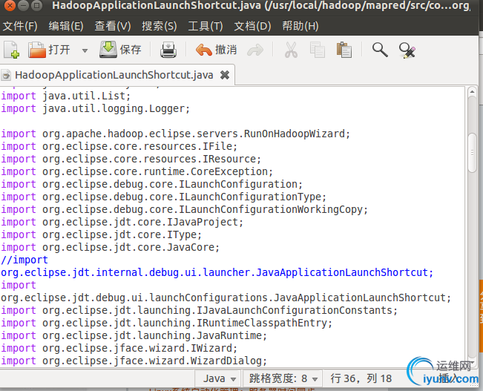The image size is (483, 391).
Task: Click the IResource import line
Action: pyautogui.click(x=131, y=159)
